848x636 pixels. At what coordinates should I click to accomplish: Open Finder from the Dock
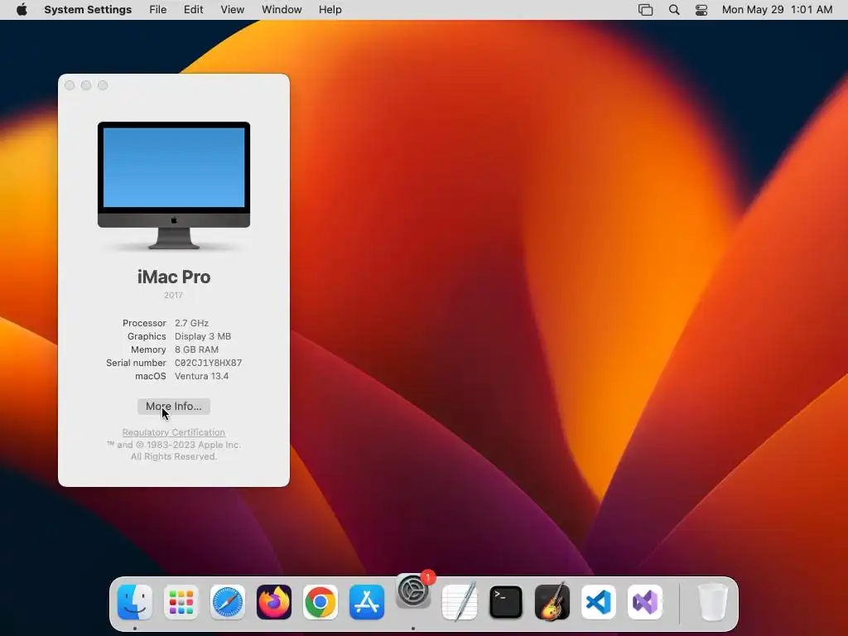(x=135, y=602)
